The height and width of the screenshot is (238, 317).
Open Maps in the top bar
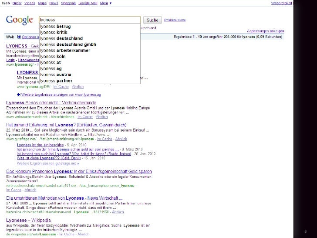[42, 3]
